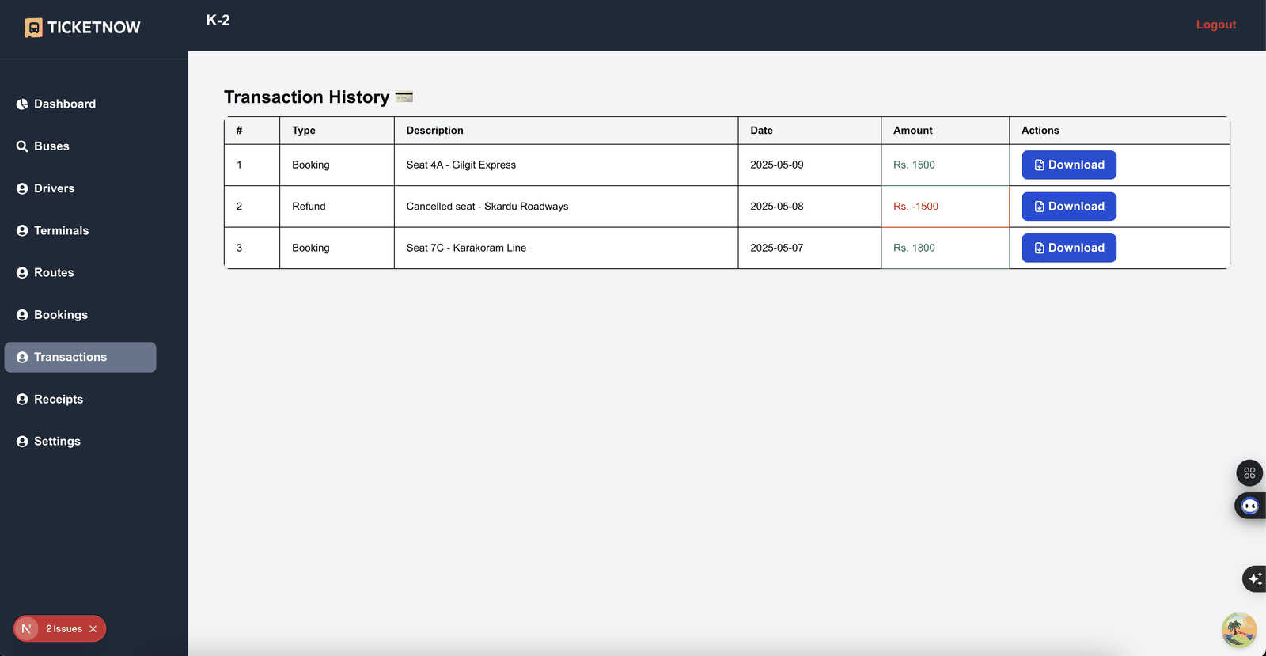This screenshot has height=656, width=1266.
Task: Download receipt for Gilgit Express booking
Action: pyautogui.click(x=1069, y=165)
